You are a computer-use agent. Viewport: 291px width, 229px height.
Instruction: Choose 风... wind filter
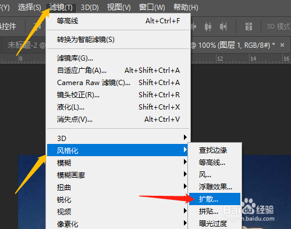coord(215,175)
